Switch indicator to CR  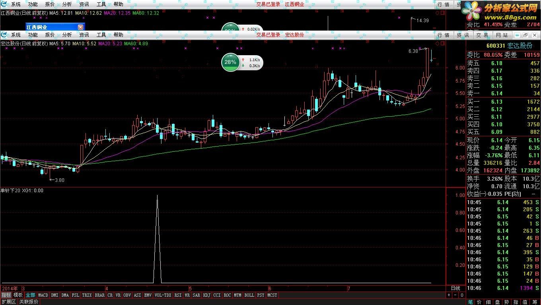[x=110, y=295]
